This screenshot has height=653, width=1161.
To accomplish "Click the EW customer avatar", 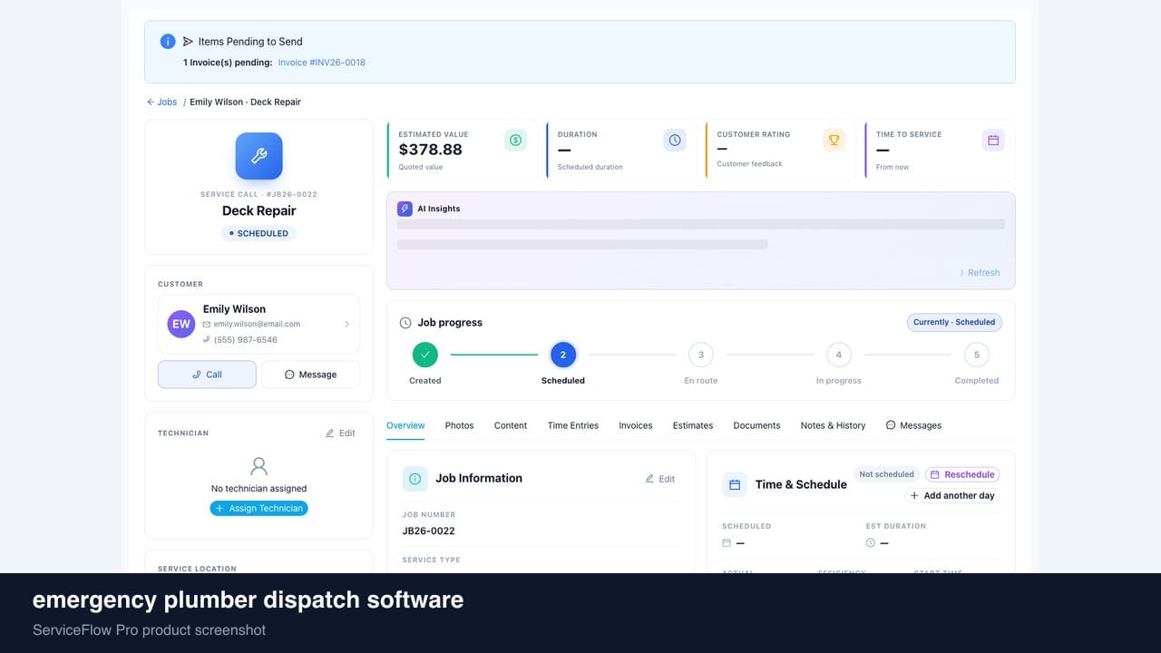I will pos(181,324).
